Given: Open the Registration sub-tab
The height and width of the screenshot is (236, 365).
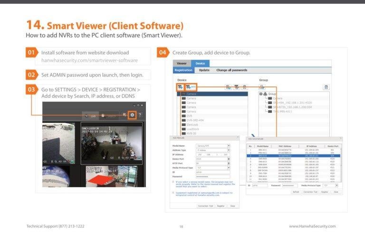Looking at the screenshot, I should 183,70.
